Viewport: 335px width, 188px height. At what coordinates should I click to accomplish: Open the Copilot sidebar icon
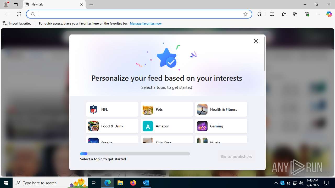click(329, 14)
